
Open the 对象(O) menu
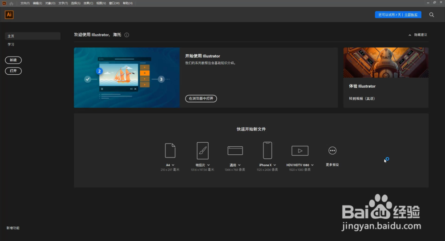click(x=50, y=4)
